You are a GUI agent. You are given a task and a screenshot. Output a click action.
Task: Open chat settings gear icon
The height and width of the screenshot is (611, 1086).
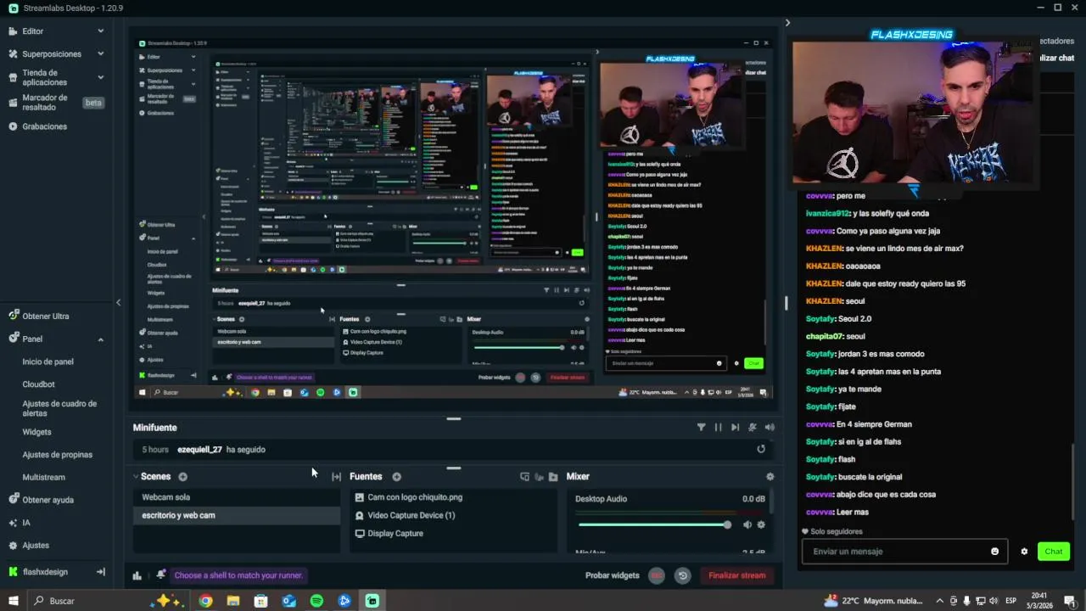[1024, 552]
